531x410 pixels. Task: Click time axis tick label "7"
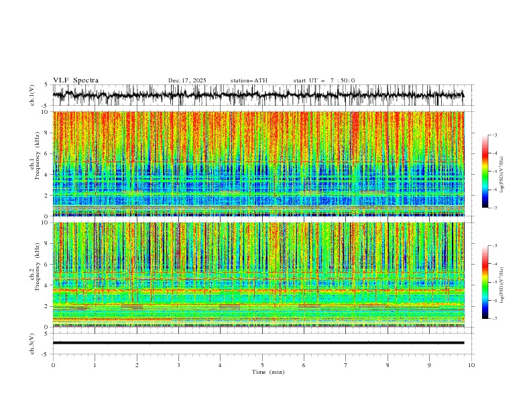(x=346, y=365)
